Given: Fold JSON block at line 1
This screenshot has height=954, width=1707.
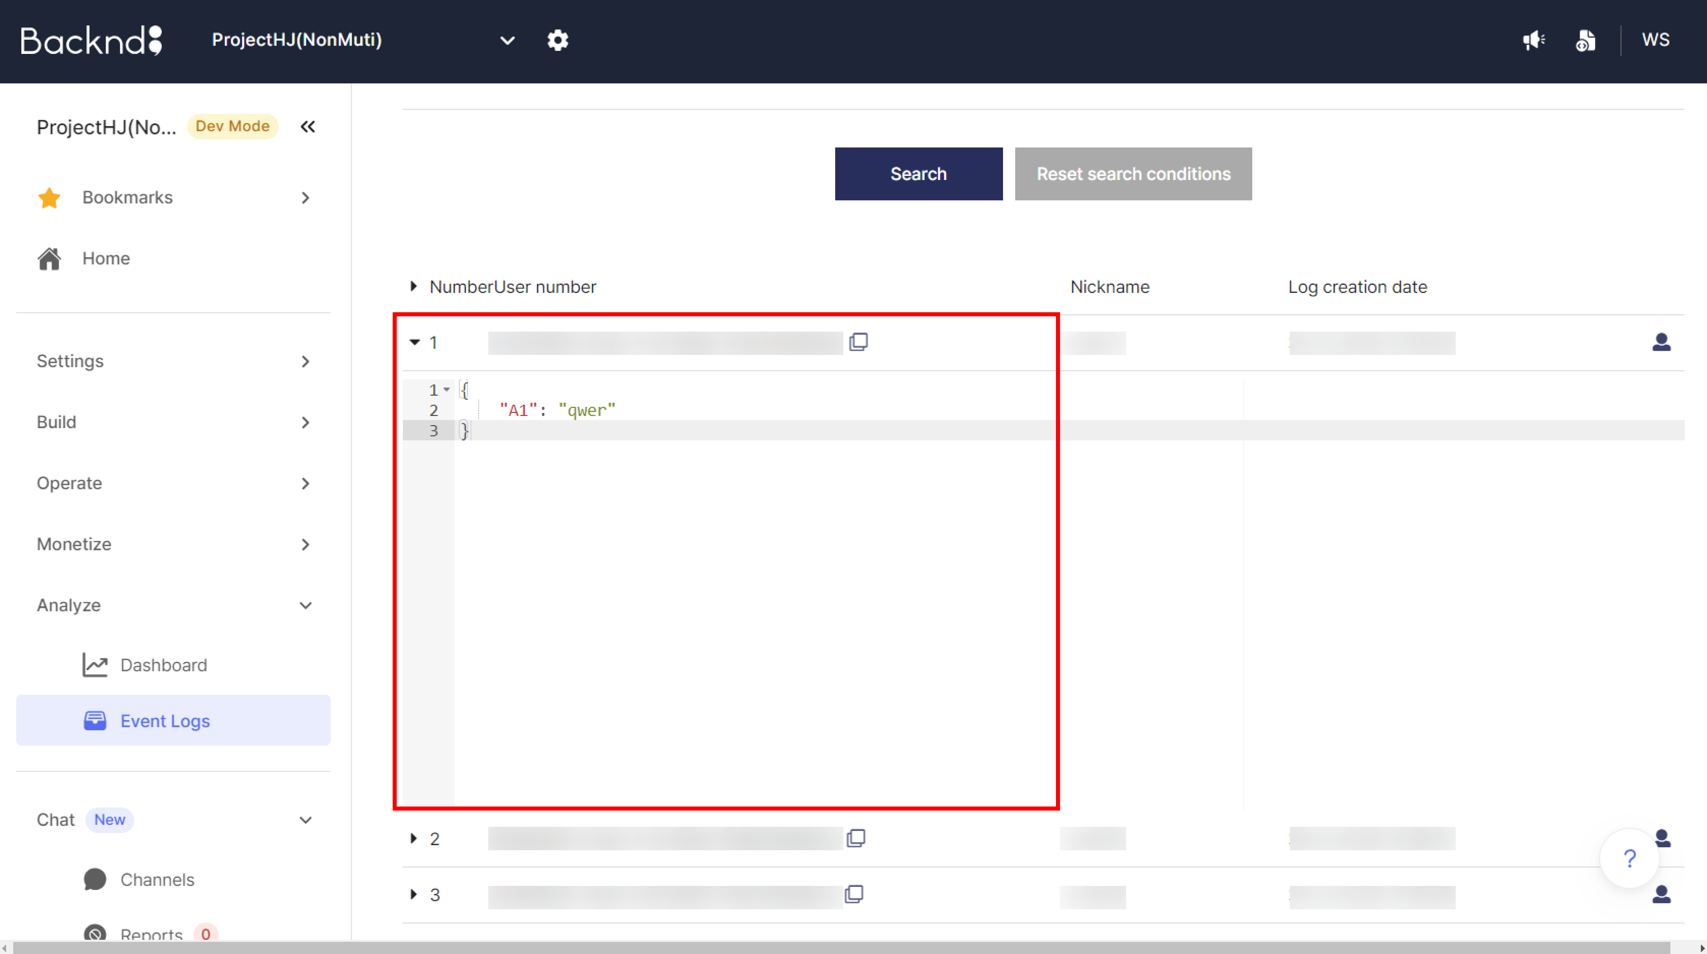Looking at the screenshot, I should pos(447,390).
